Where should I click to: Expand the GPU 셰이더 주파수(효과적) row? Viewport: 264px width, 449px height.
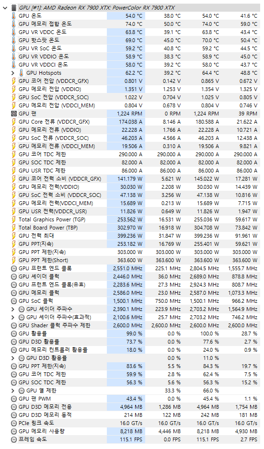coord(13,317)
